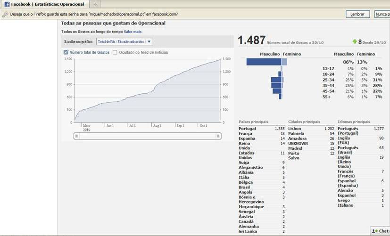Select the Estados Unidos country row

point(261,155)
